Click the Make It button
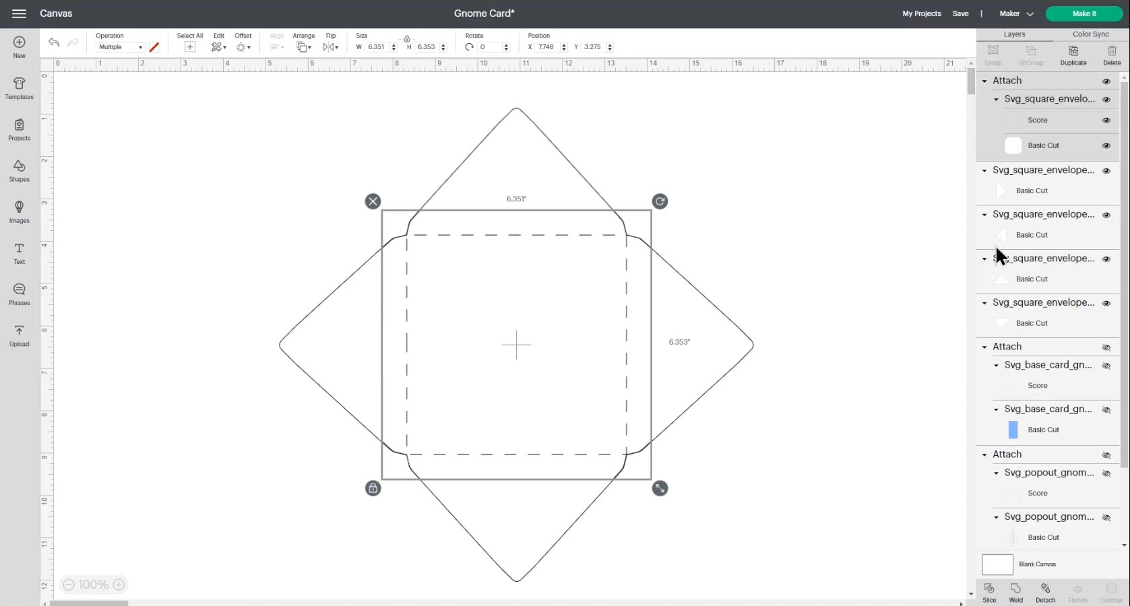Viewport: 1130px width, 606px height. (x=1084, y=13)
